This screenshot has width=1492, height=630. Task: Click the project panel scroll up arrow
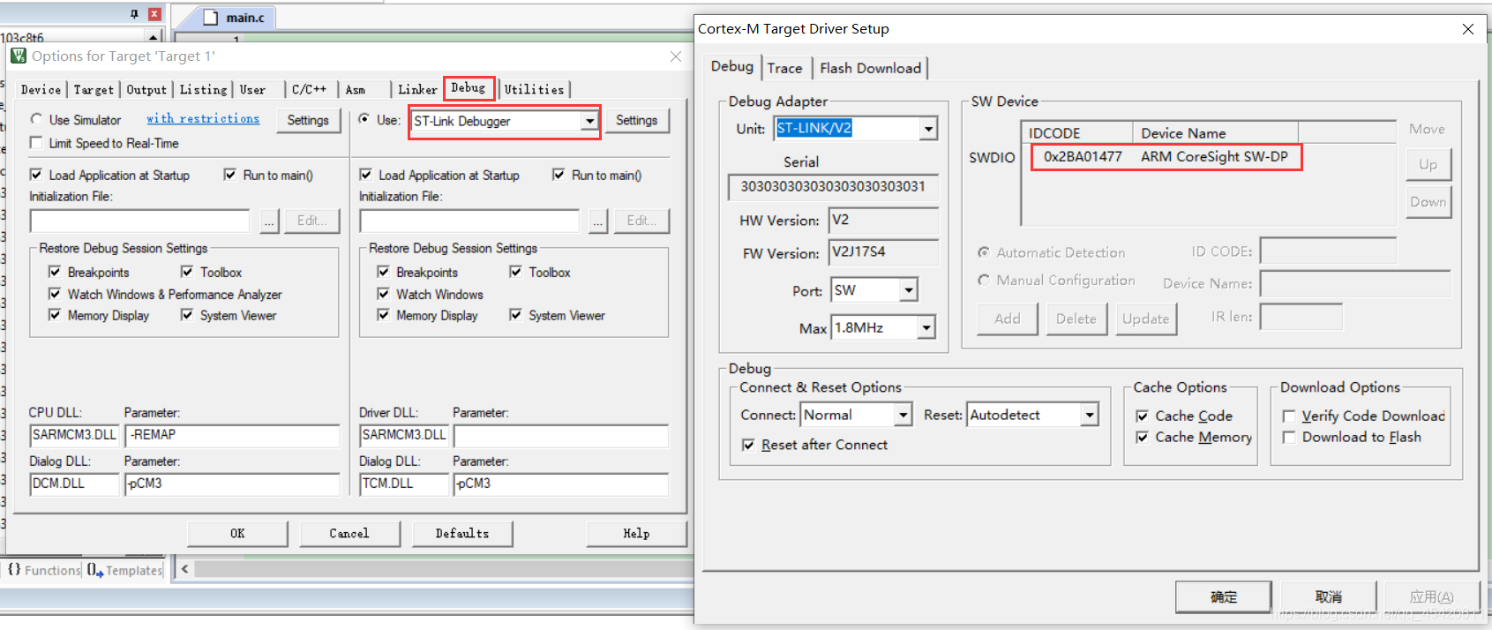point(154,37)
